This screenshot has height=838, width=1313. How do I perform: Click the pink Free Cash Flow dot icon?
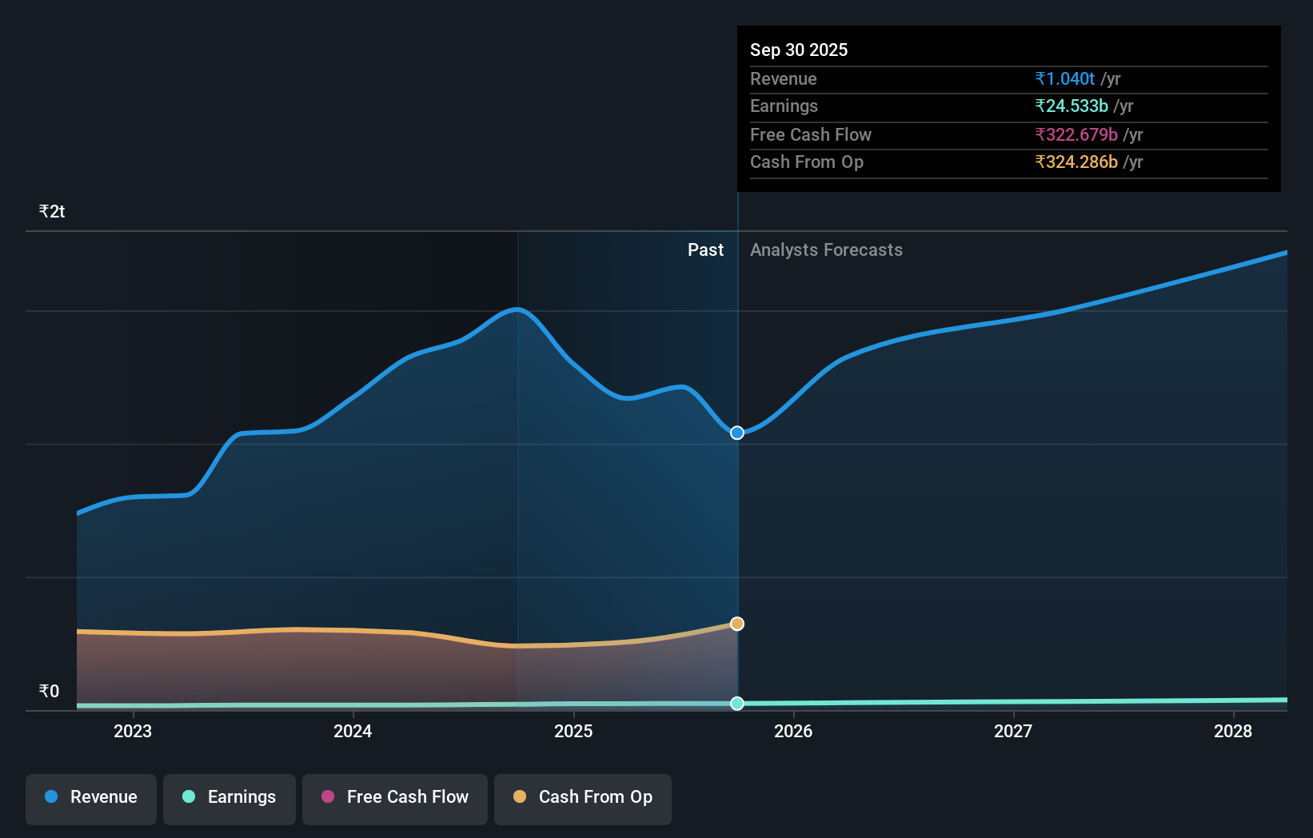[327, 797]
